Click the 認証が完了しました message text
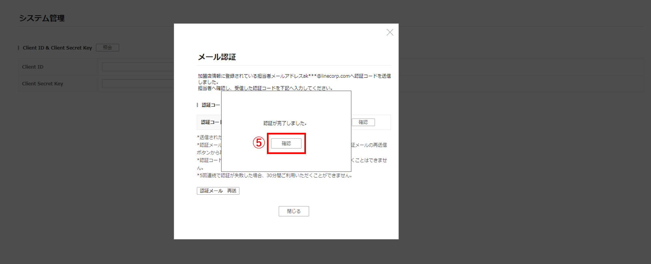 [x=285, y=123]
